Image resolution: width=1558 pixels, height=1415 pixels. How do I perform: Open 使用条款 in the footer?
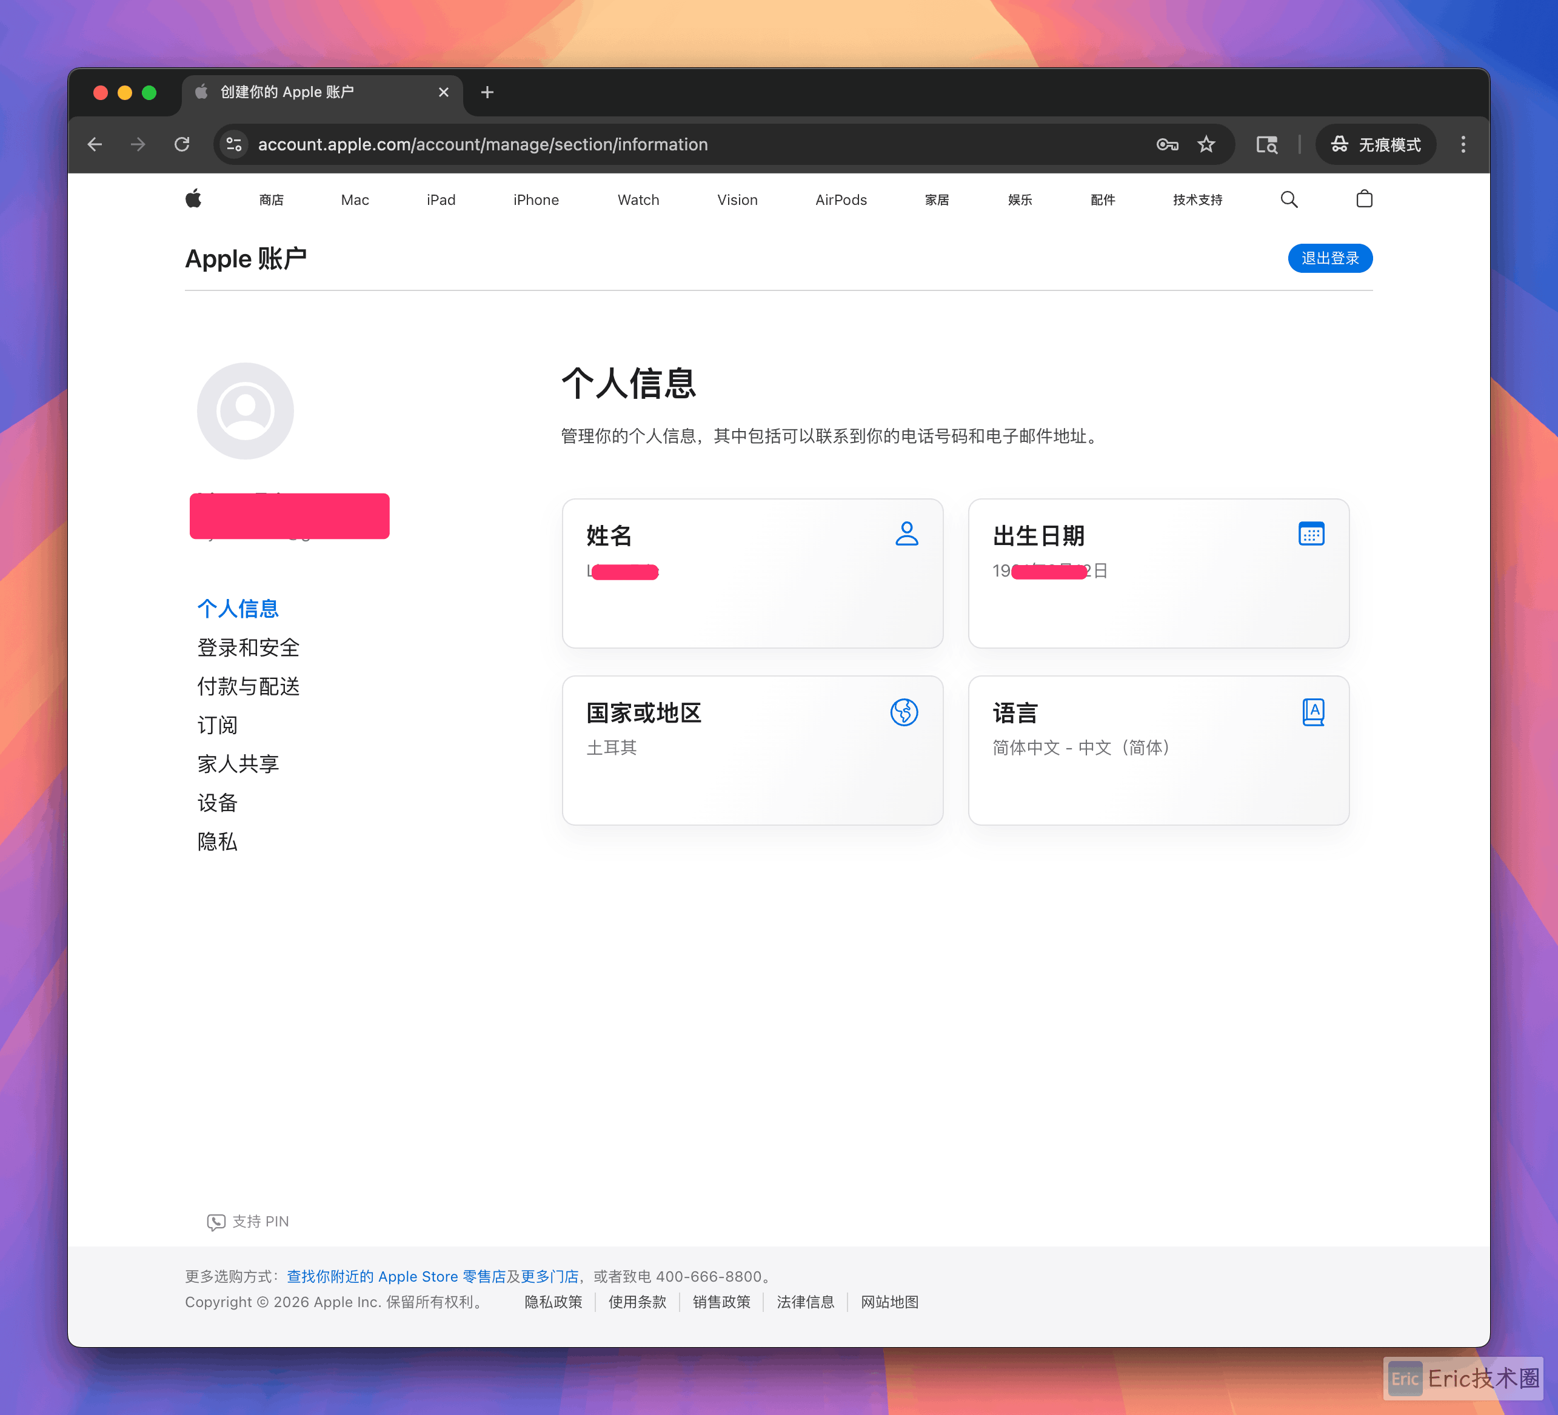click(637, 1302)
